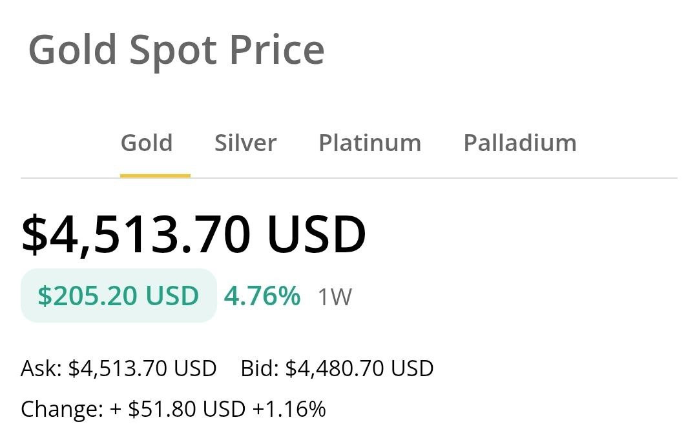The height and width of the screenshot is (442, 697).
Task: Click the +1.16% change percentage
Action: pyautogui.click(x=289, y=409)
